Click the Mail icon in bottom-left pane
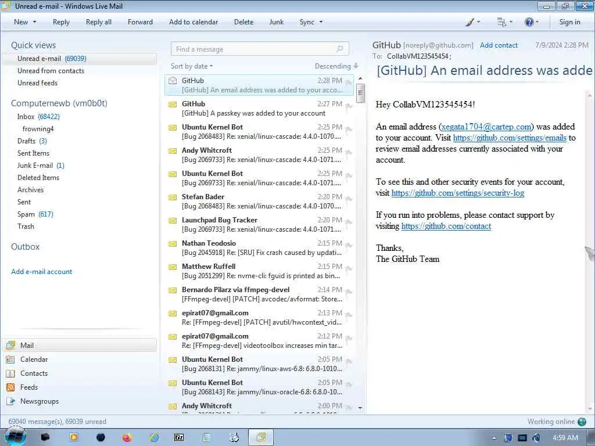The height and width of the screenshot is (446, 595). click(10, 345)
